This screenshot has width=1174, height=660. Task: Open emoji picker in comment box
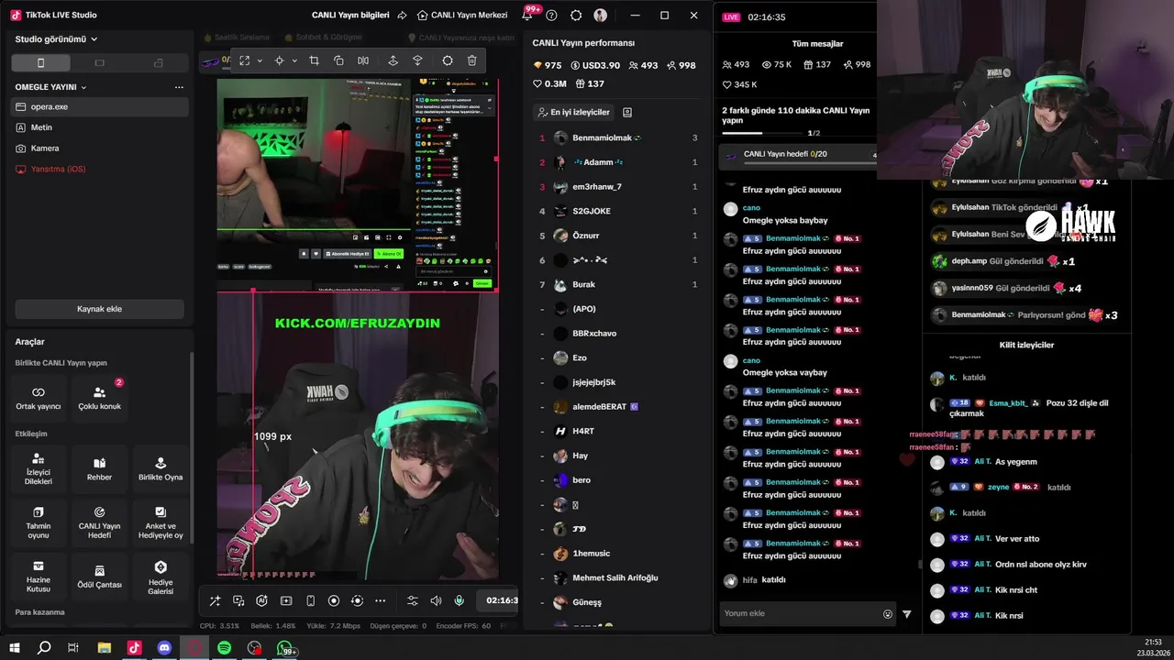pos(887,614)
